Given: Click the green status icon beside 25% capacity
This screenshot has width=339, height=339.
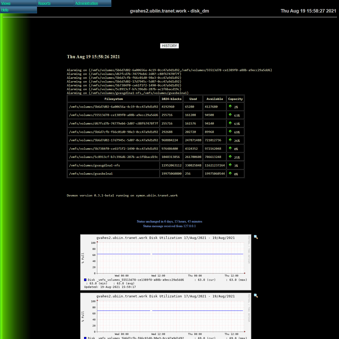Looking at the screenshot, I should 230,156.
